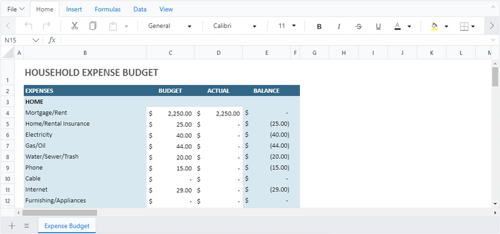Select column E header
Screen dimensions: 500x234
[x=267, y=53]
